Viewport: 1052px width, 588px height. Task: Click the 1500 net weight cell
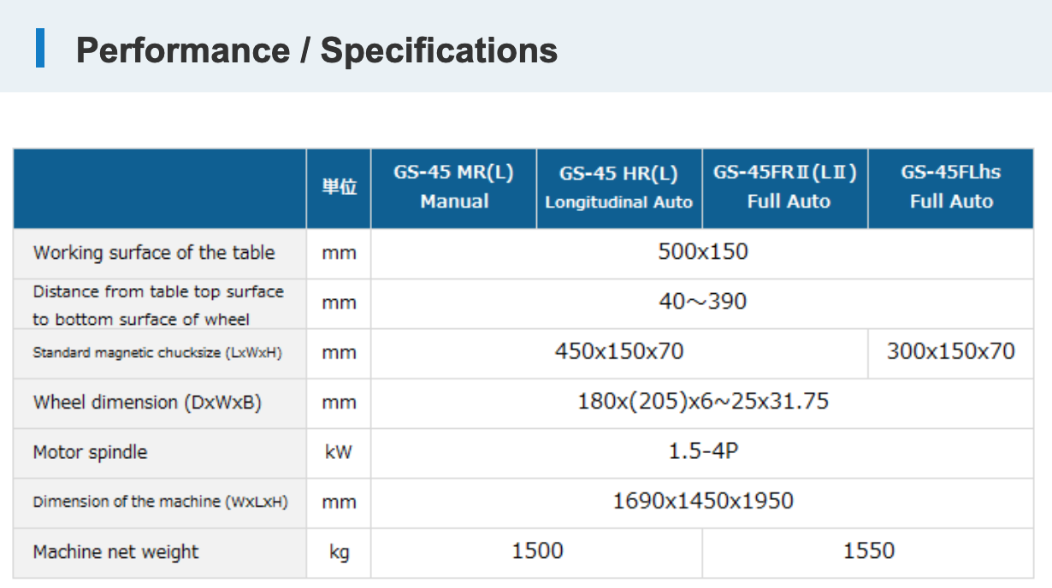pos(537,551)
